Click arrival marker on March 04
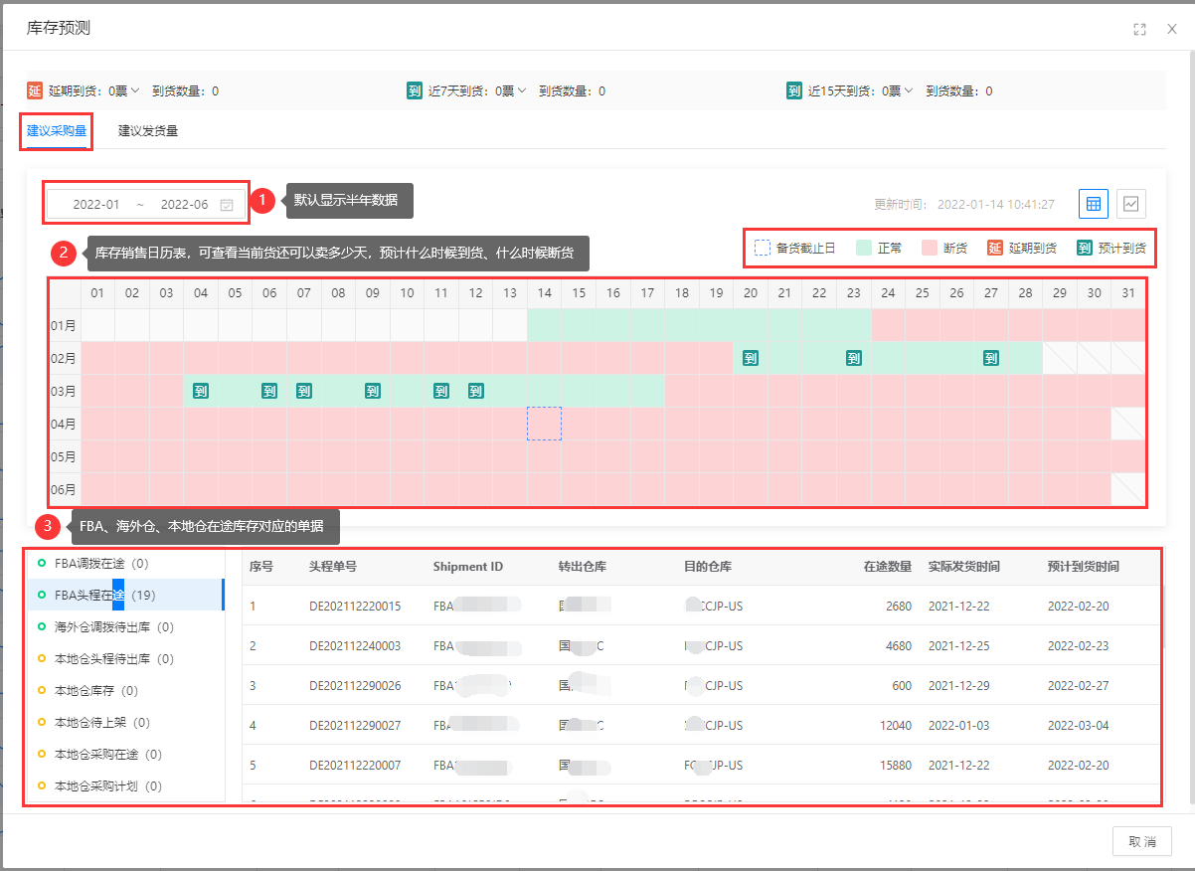 [x=201, y=391]
